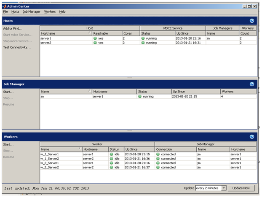Select worker w_2_Server1 row
The height and width of the screenshot is (198, 262).
point(148,163)
